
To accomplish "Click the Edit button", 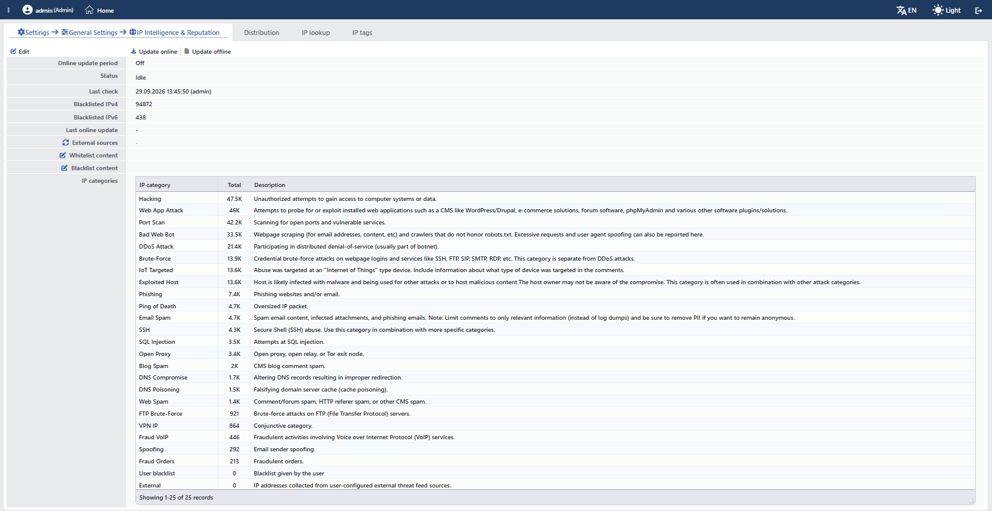I will pyautogui.click(x=20, y=51).
